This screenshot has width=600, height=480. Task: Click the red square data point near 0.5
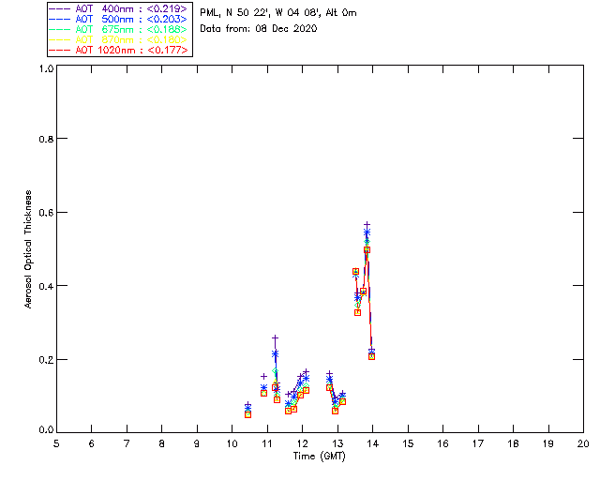tap(367, 250)
